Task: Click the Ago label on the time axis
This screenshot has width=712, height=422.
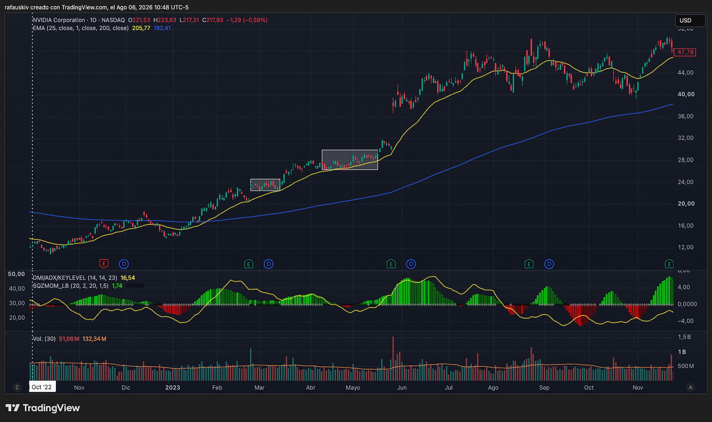Action: (x=493, y=387)
